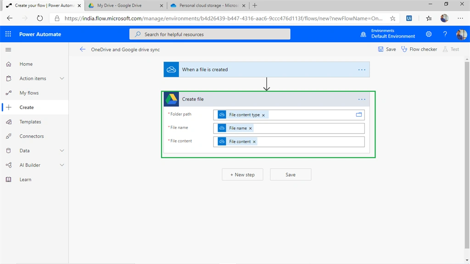The image size is (470, 264).
Task: Open the app launcher waffle icon
Action: (8, 34)
